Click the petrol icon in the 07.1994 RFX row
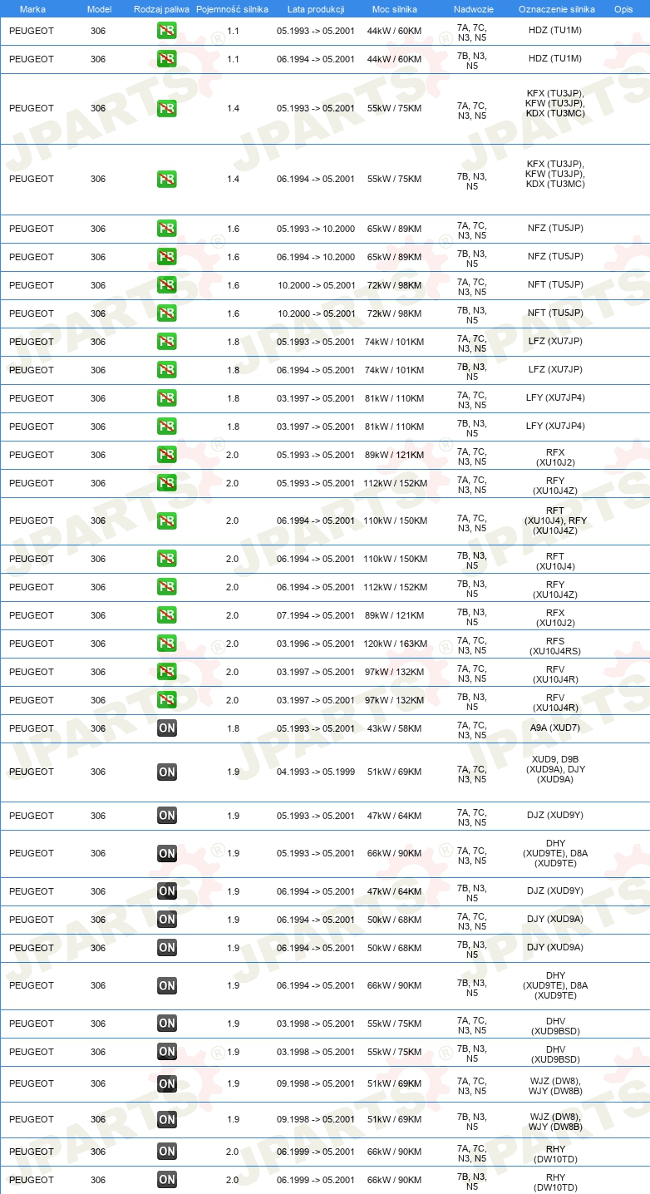Image resolution: width=650 pixels, height=1194 pixels. (x=167, y=615)
